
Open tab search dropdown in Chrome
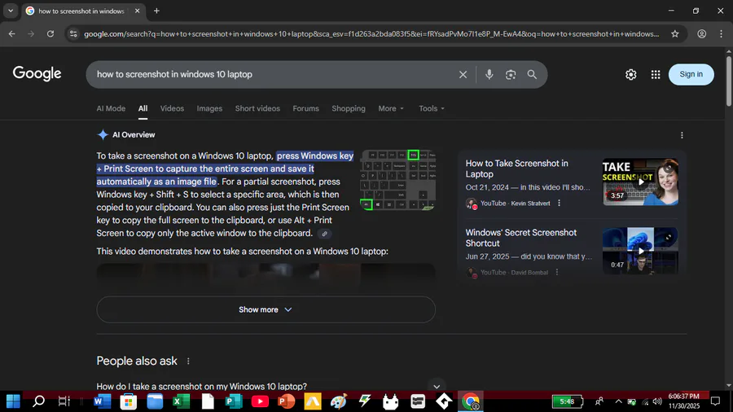click(x=11, y=11)
